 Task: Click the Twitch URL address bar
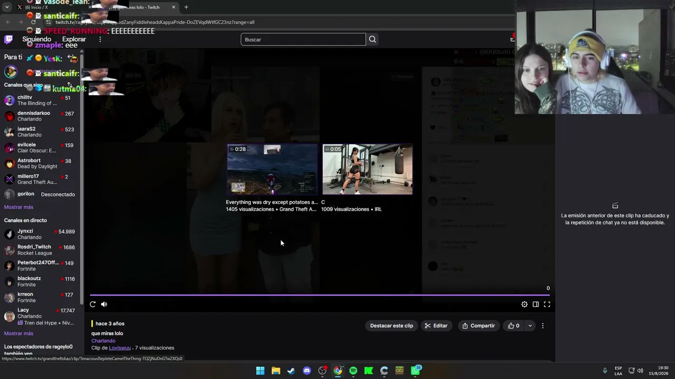[274, 22]
